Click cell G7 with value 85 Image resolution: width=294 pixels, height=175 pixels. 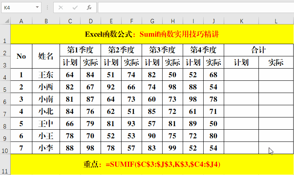[x=152, y=111]
